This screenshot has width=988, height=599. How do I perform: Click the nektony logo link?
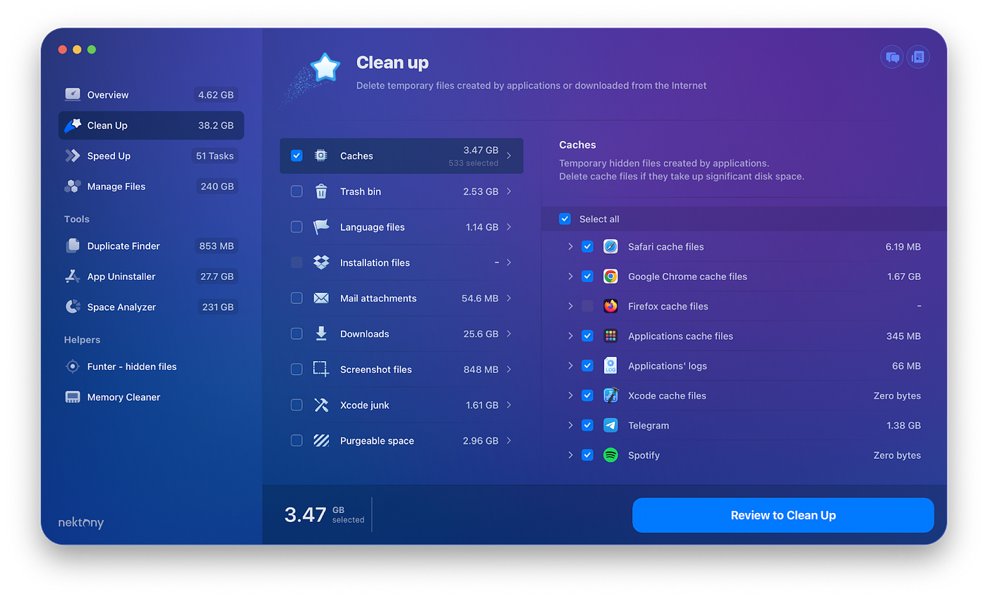click(x=81, y=523)
